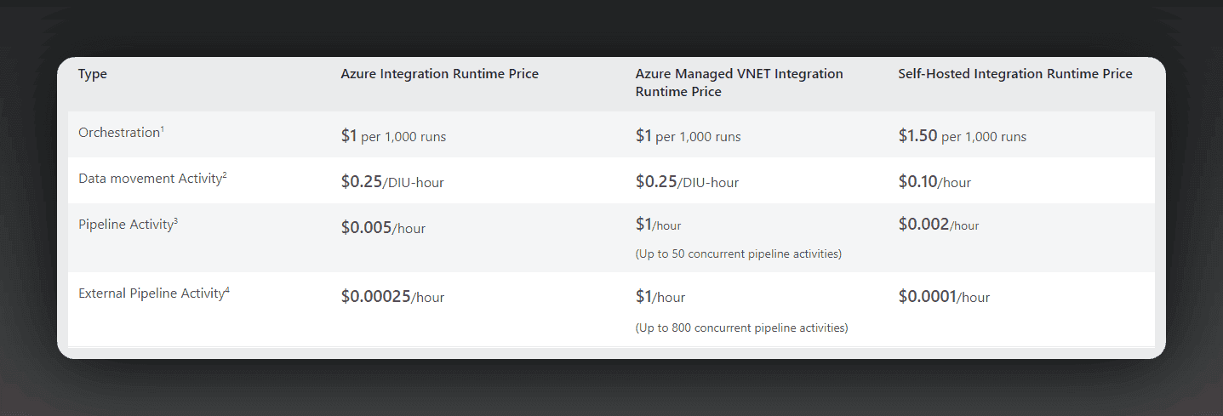
Task: Open the Orchestration footnote 1 superscript
Action: [162, 129]
